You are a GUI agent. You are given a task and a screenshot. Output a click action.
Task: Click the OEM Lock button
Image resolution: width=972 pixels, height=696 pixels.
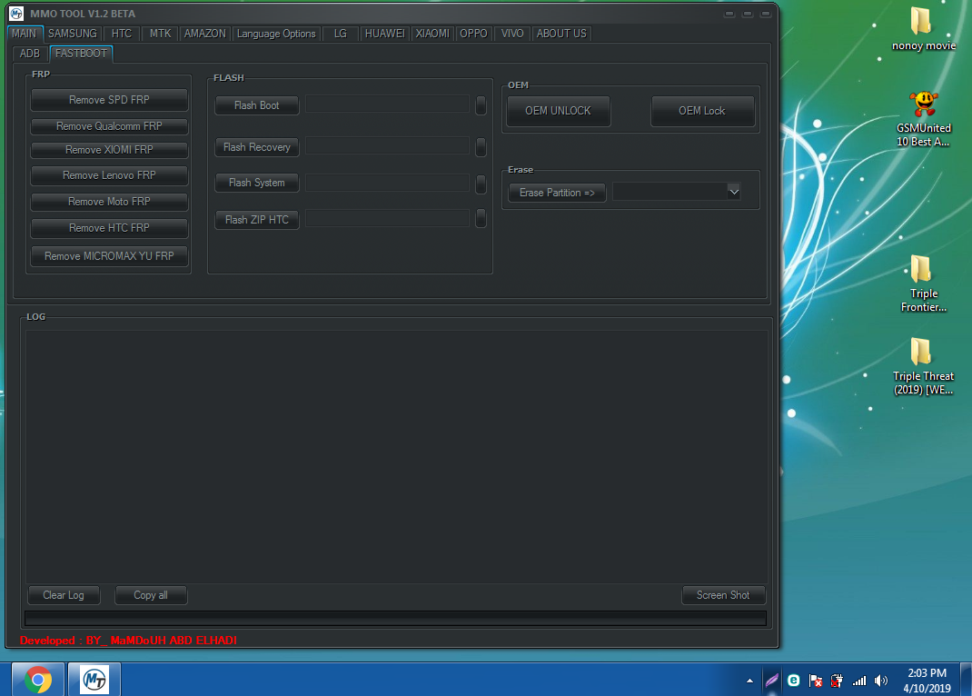701,110
